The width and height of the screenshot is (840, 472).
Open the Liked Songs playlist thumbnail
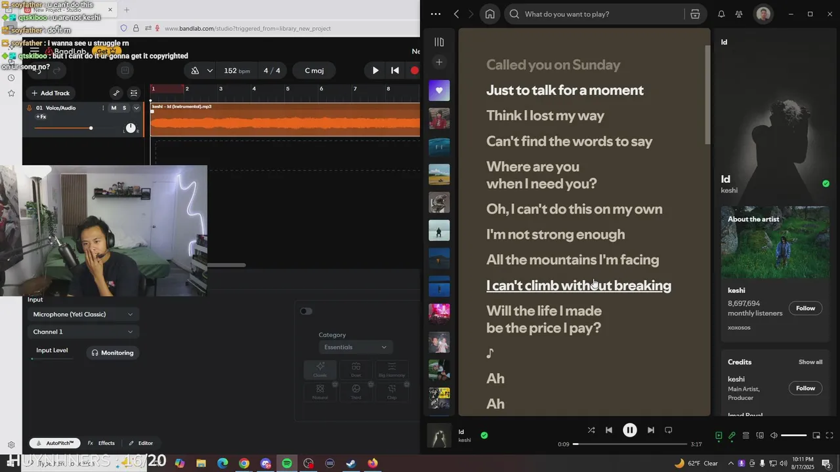(x=439, y=90)
